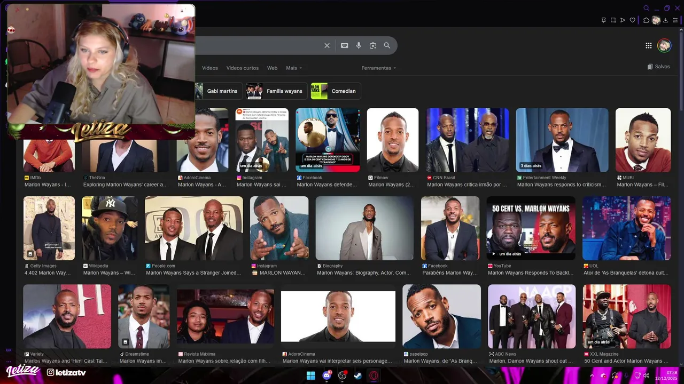Show hidden system tray icons
This screenshot has height=384, width=684.
tap(592, 375)
